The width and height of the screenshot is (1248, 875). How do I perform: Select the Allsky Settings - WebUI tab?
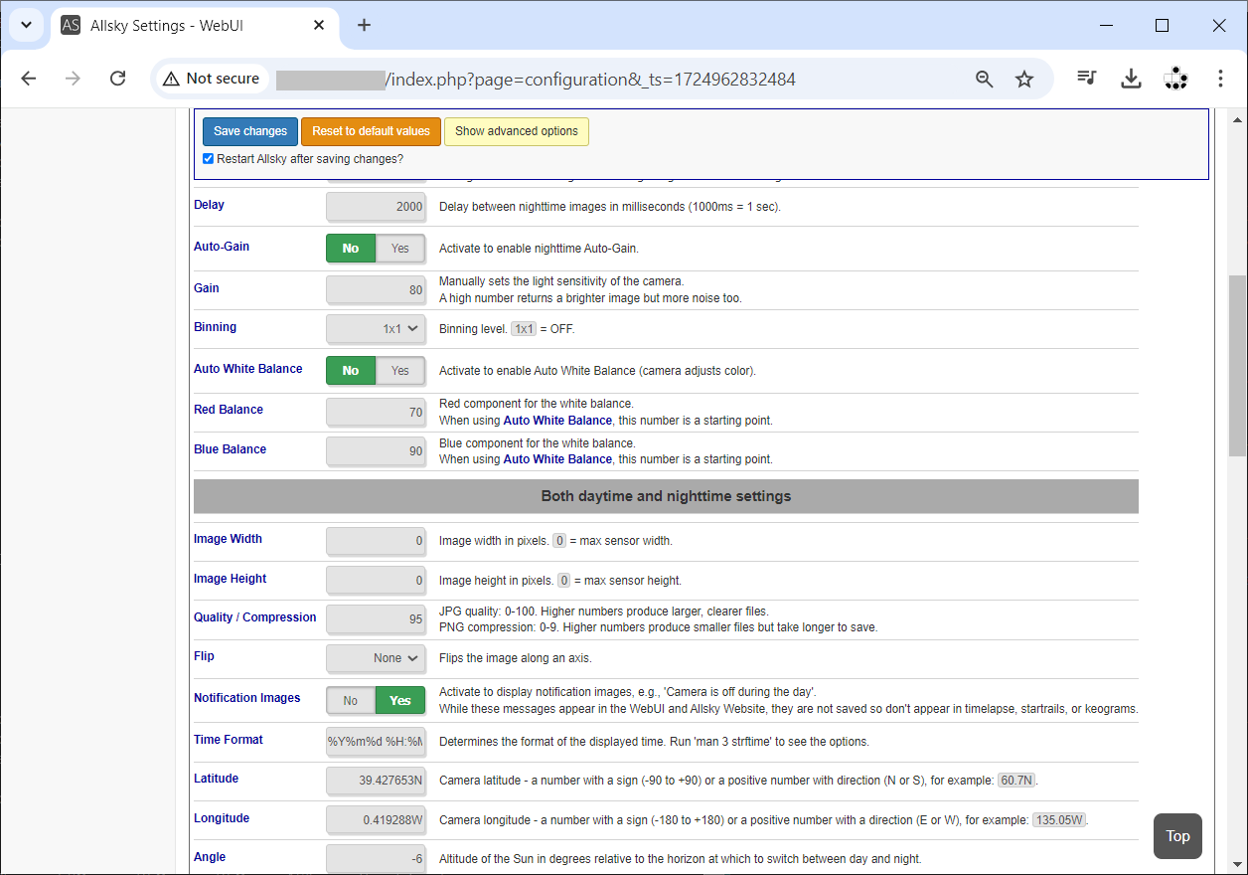(194, 26)
